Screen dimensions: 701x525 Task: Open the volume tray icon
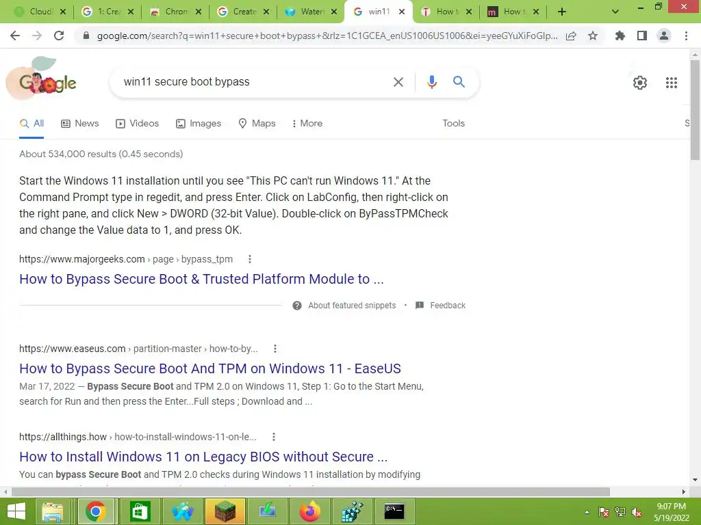coord(637,512)
